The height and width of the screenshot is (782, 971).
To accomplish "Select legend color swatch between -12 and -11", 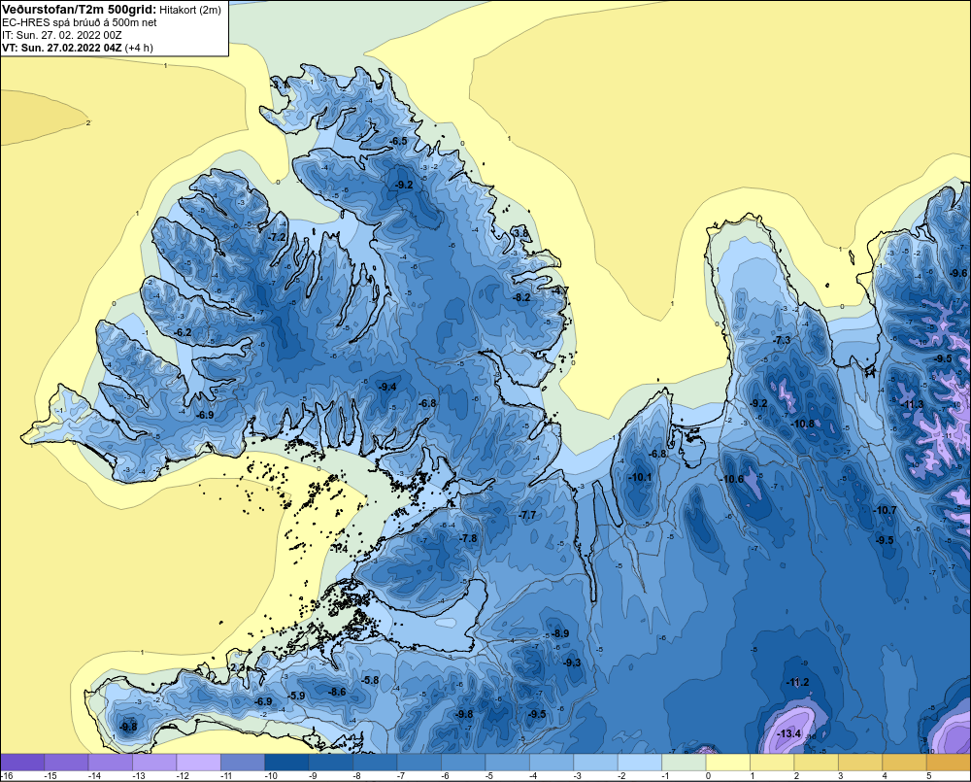I will click(199, 763).
